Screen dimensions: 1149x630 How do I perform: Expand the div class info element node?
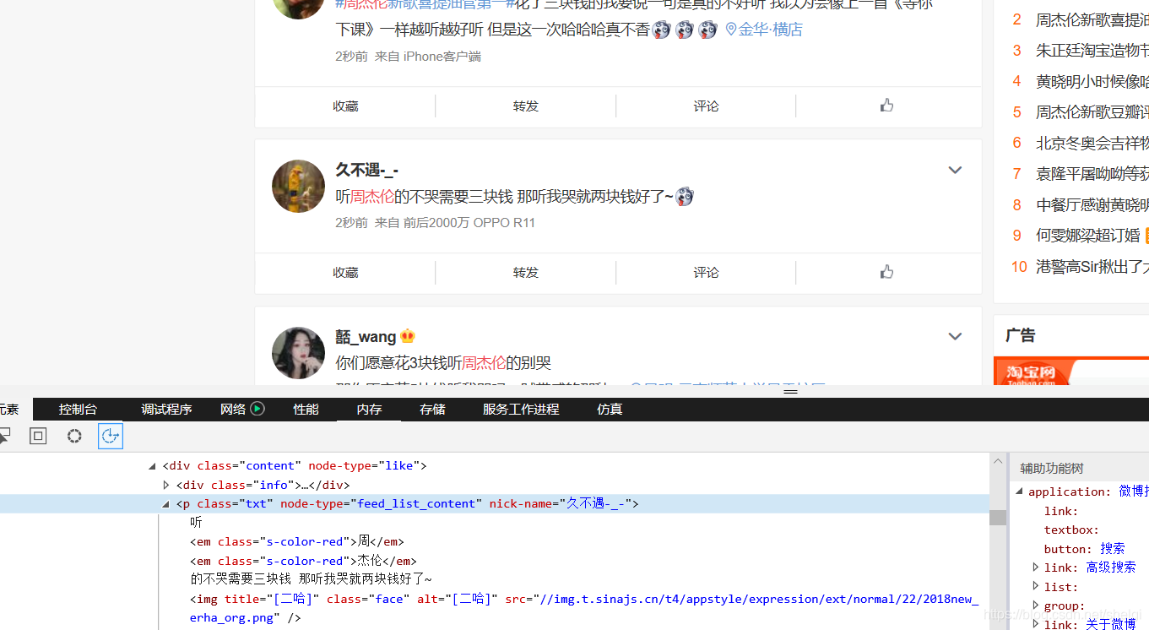pos(166,484)
